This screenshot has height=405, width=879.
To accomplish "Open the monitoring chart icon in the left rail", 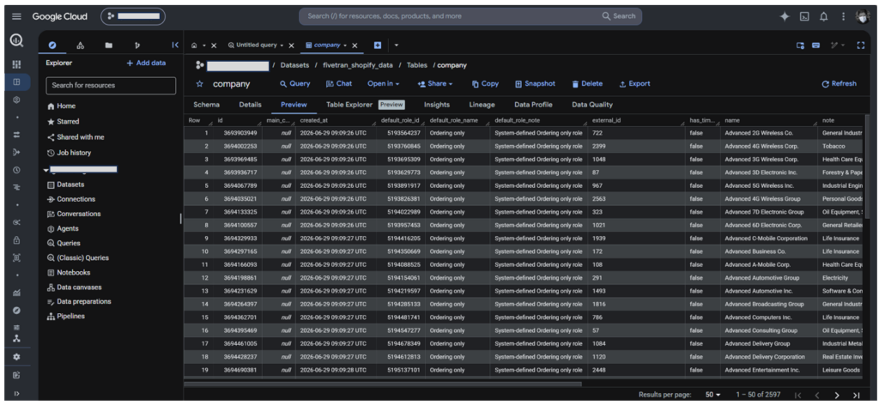I will 17,292.
